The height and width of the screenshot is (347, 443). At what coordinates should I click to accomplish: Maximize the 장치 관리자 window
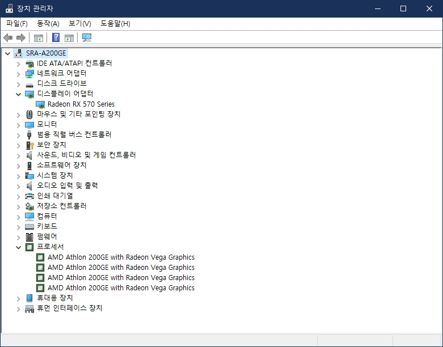click(403, 9)
